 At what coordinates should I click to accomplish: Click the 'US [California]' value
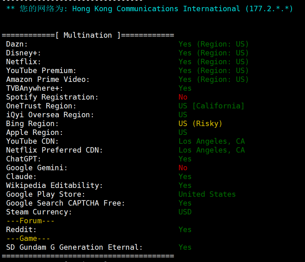tap(211, 106)
